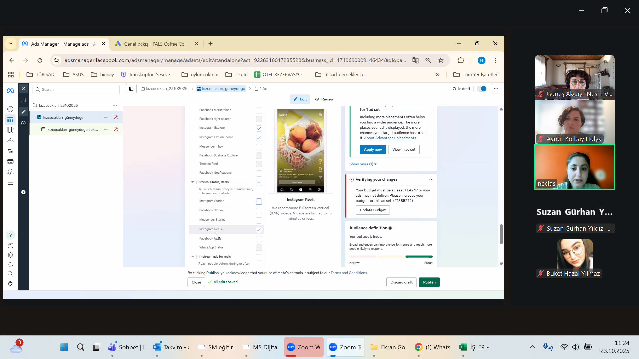The image size is (639, 359).
Task: Switch to the Review tab
Action: [x=324, y=99]
